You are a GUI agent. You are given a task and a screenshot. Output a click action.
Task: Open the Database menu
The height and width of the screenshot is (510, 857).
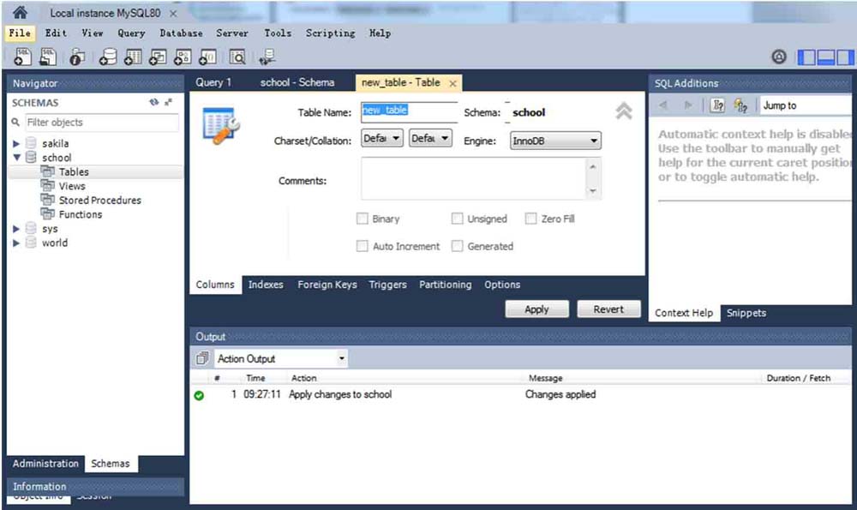(181, 33)
